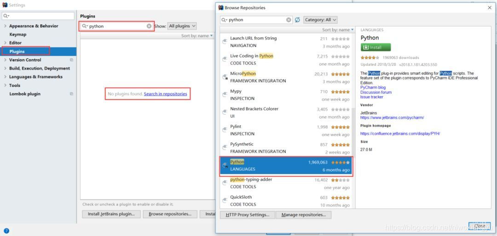Click the magnifier icon in Plugins search field

pos(85,26)
